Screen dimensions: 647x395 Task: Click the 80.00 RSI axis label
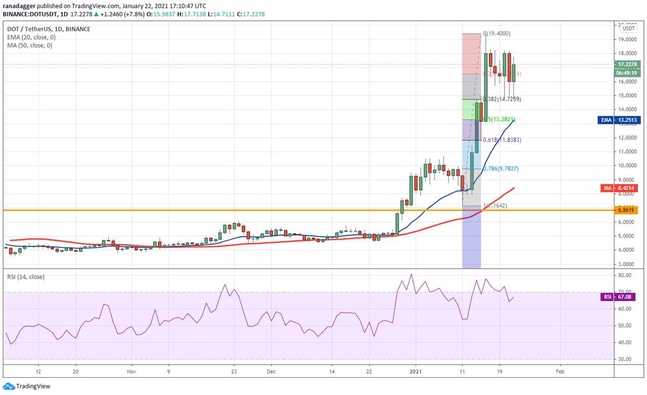(625, 276)
